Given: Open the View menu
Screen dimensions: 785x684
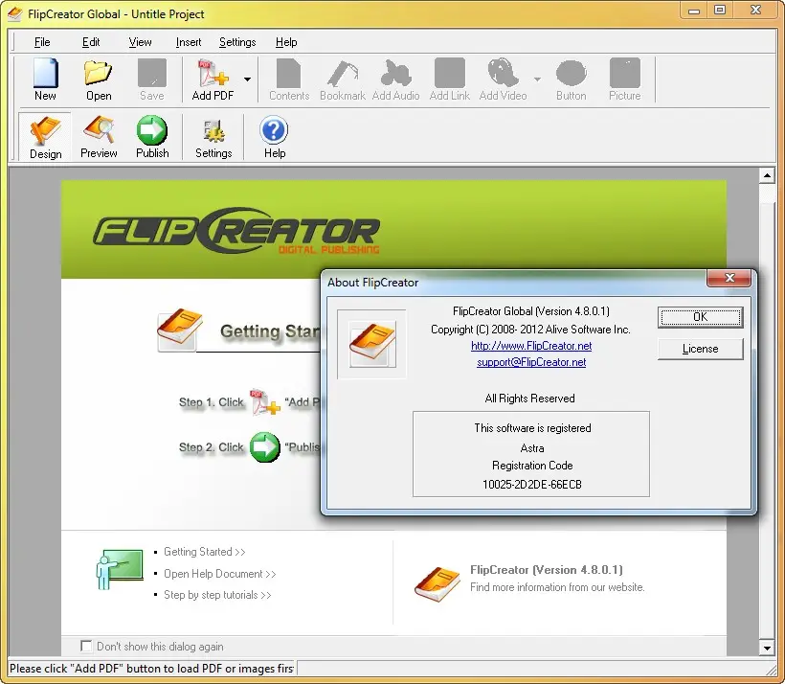Looking at the screenshot, I should pos(140,42).
